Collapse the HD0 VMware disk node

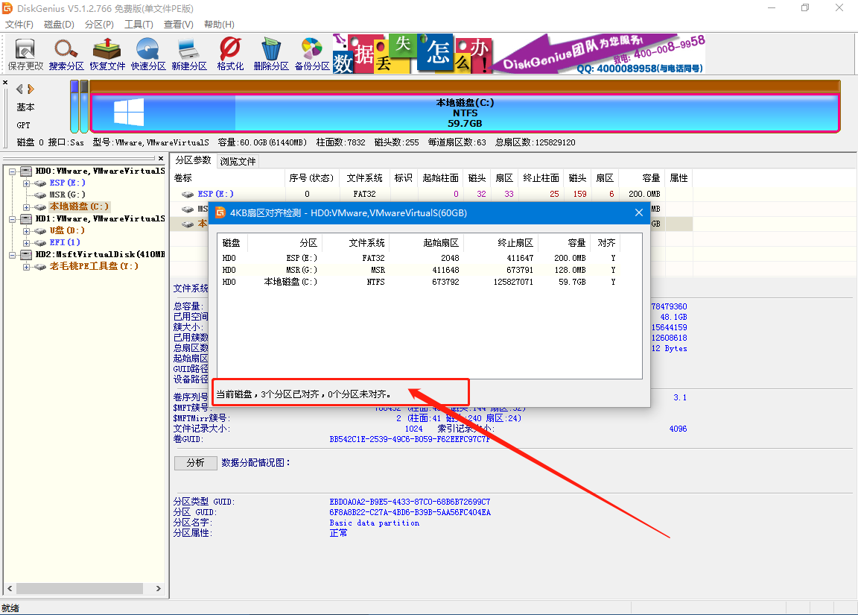click(x=12, y=171)
